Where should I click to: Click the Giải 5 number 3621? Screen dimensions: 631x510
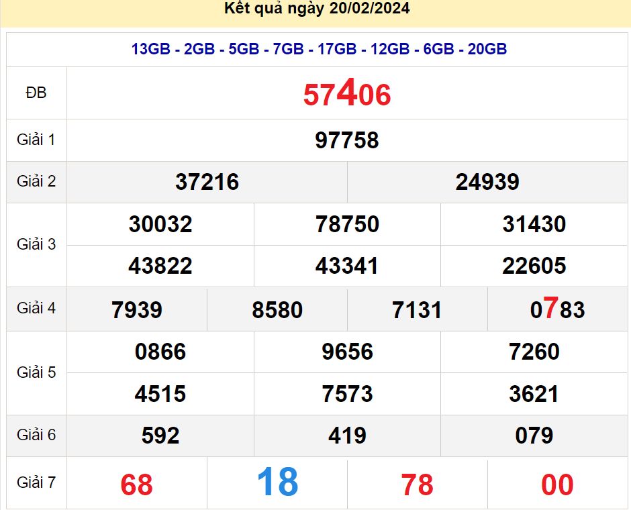(x=534, y=393)
